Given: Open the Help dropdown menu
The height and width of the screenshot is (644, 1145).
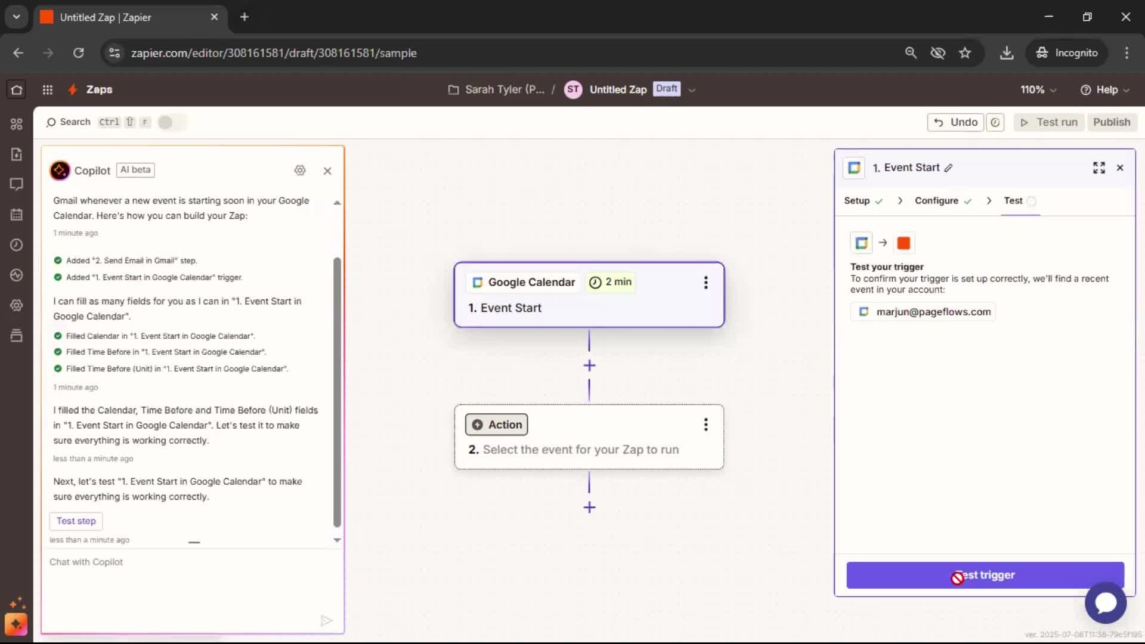Looking at the screenshot, I should click(x=1105, y=89).
